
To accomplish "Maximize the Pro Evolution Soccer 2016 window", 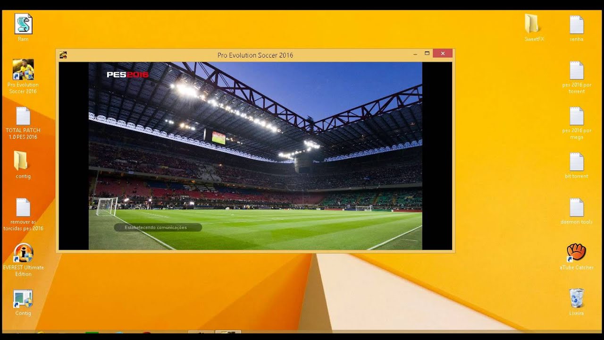I will point(427,54).
